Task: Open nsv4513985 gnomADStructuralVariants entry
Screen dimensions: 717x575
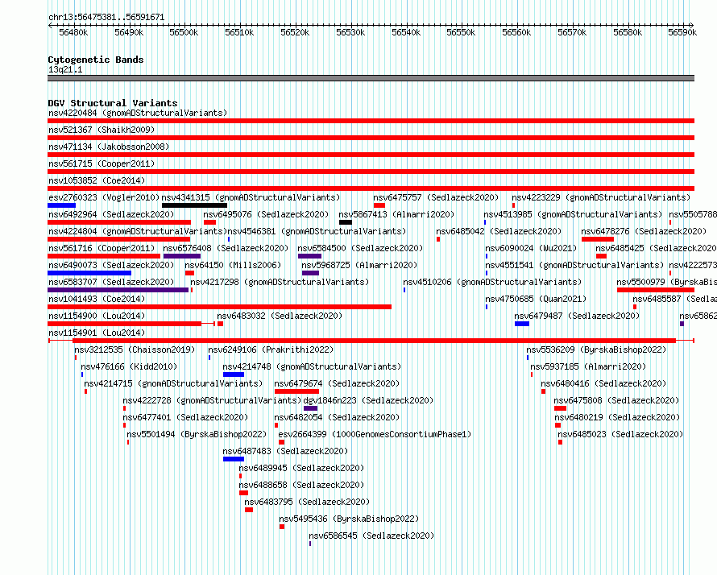Action: coord(573,214)
